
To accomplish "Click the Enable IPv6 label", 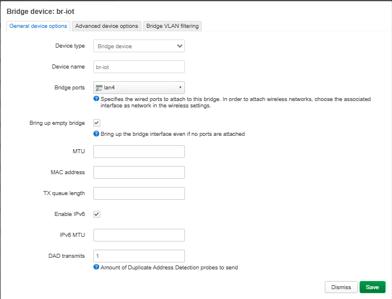I will [x=70, y=214].
